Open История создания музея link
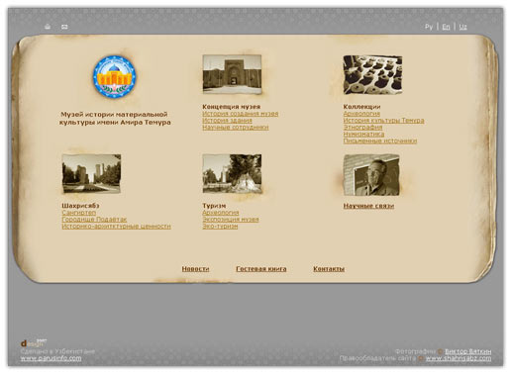The image size is (510, 374). 241,114
